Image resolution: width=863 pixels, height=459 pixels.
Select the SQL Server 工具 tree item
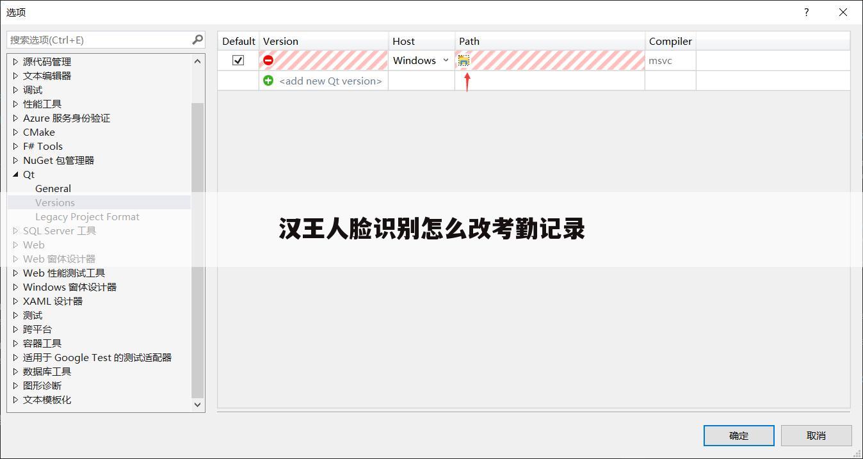[x=60, y=230]
